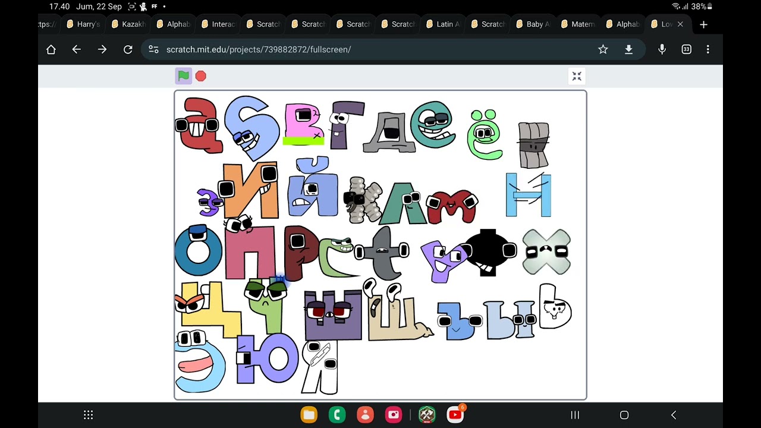Open a new browser tab
The width and height of the screenshot is (761, 428).
pyautogui.click(x=703, y=24)
